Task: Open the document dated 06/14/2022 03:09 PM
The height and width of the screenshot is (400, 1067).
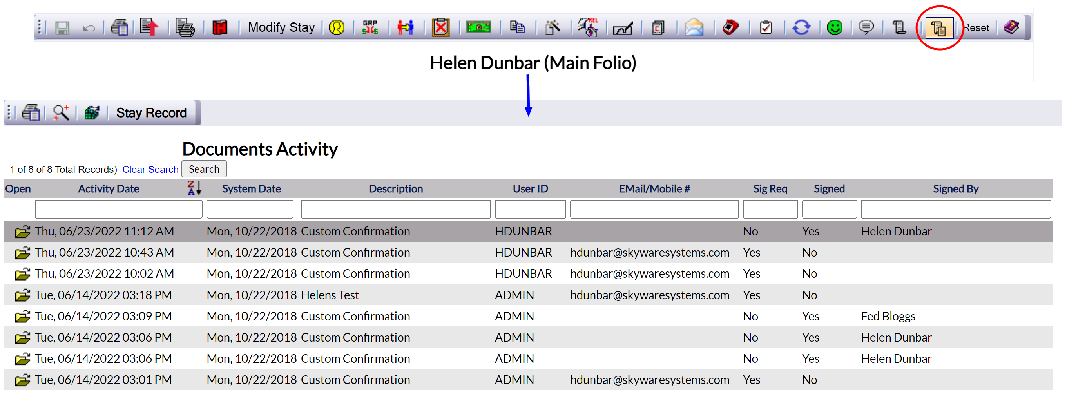Action: 23,316
